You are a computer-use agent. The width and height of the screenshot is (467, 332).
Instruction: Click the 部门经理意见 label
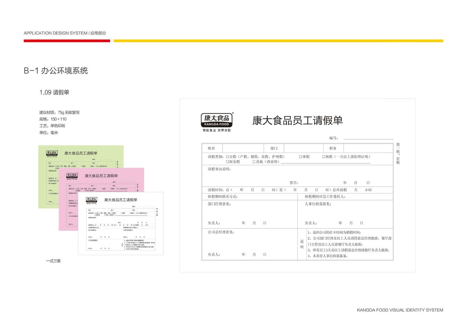[x=219, y=204]
